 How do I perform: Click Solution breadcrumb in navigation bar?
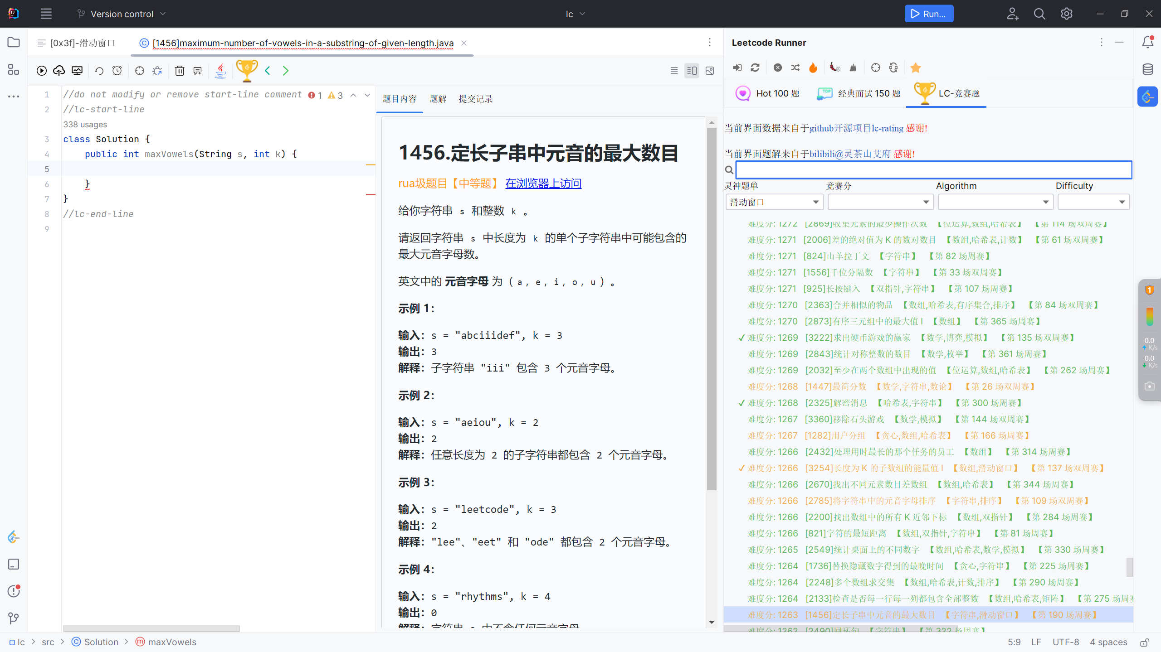[x=95, y=642]
